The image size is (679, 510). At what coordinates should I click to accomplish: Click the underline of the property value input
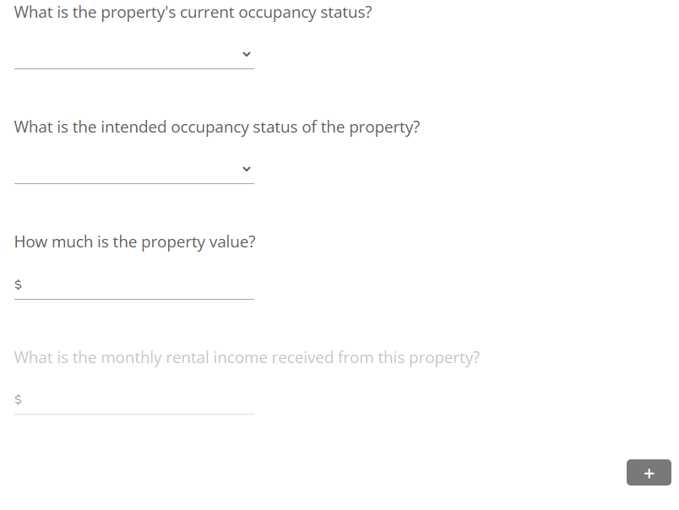tap(135, 298)
